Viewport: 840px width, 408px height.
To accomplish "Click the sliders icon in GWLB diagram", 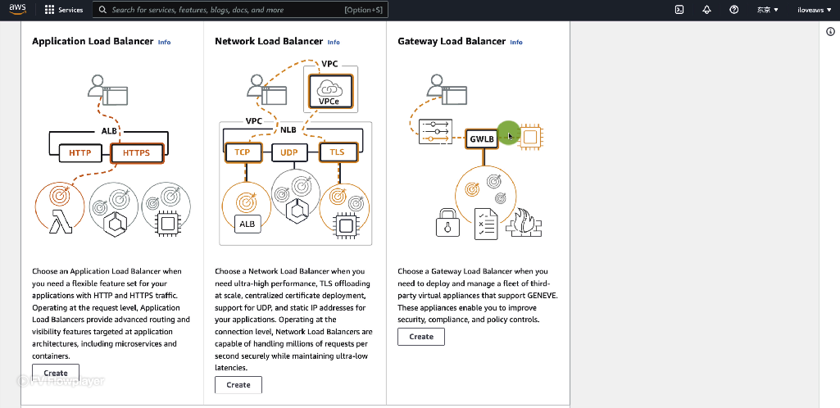I will (x=435, y=132).
